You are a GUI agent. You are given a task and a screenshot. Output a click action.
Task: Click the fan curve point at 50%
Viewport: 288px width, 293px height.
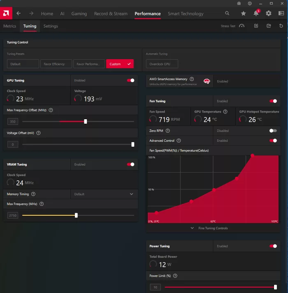point(214,190)
